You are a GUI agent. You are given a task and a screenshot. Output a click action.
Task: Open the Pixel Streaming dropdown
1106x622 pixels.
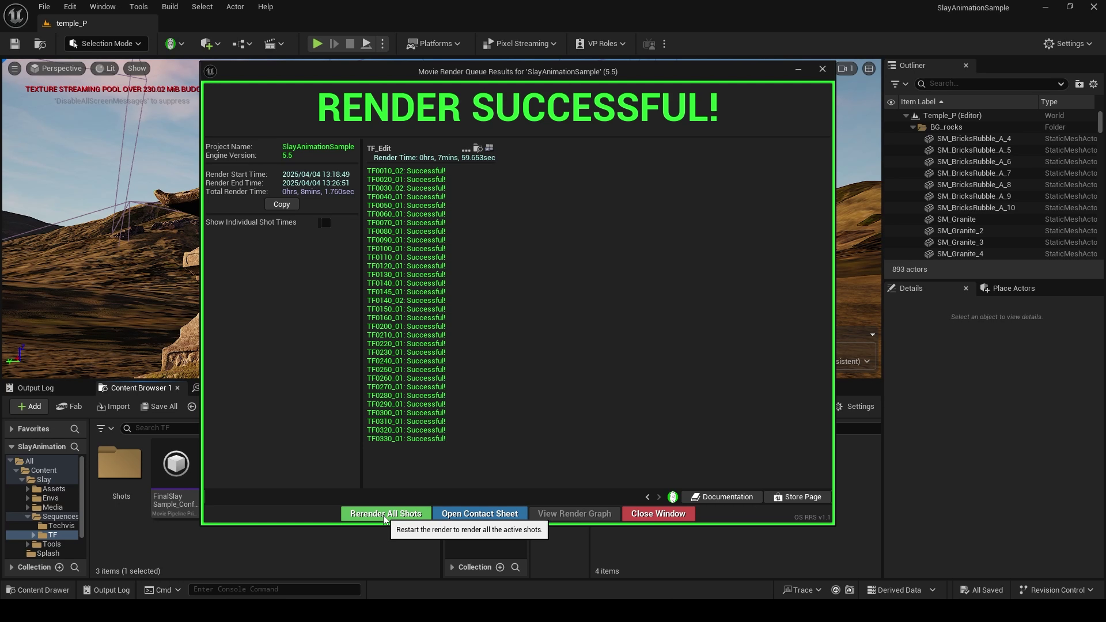(519, 44)
